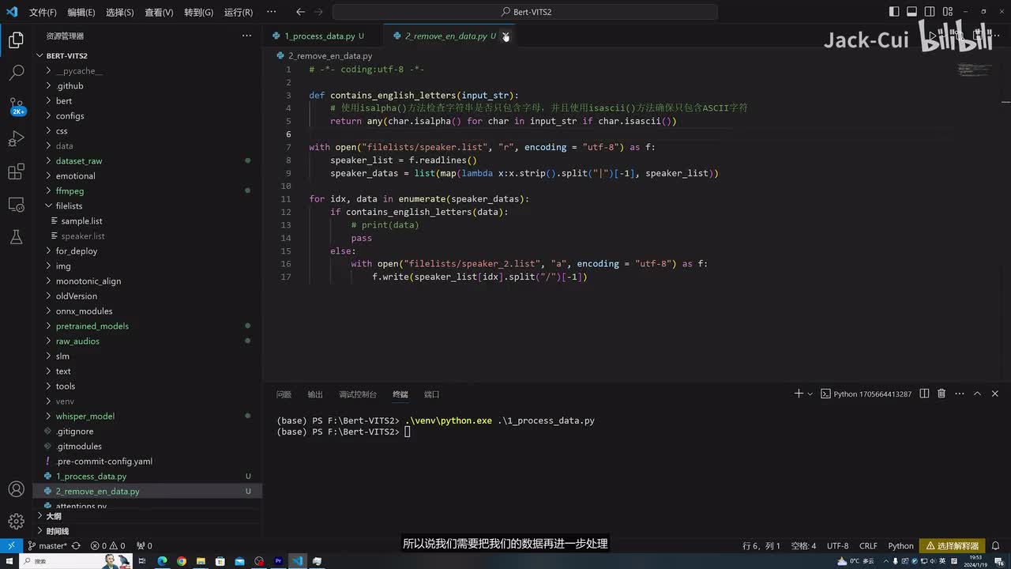Click the master branch status button

click(53, 545)
